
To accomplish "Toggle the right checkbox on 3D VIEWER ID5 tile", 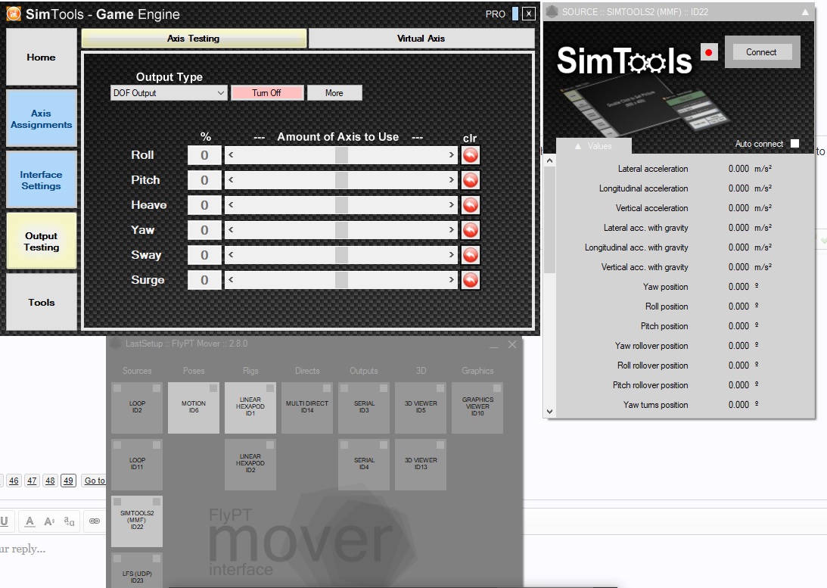I will pyautogui.click(x=440, y=388).
